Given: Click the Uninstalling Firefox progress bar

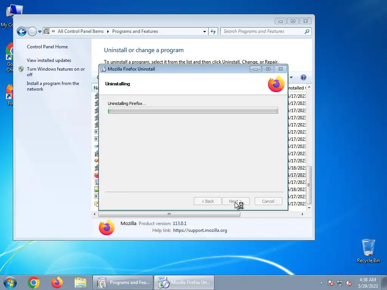Looking at the screenshot, I should pyautogui.click(x=193, y=111).
